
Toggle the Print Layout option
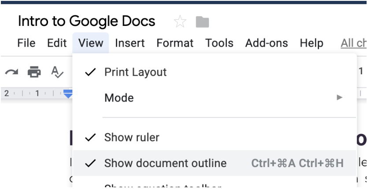coord(215,72)
